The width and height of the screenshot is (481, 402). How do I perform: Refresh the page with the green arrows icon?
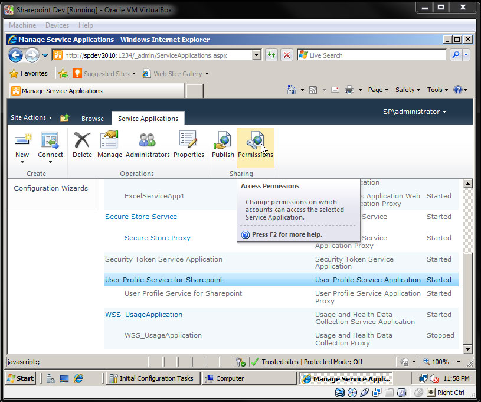point(271,55)
